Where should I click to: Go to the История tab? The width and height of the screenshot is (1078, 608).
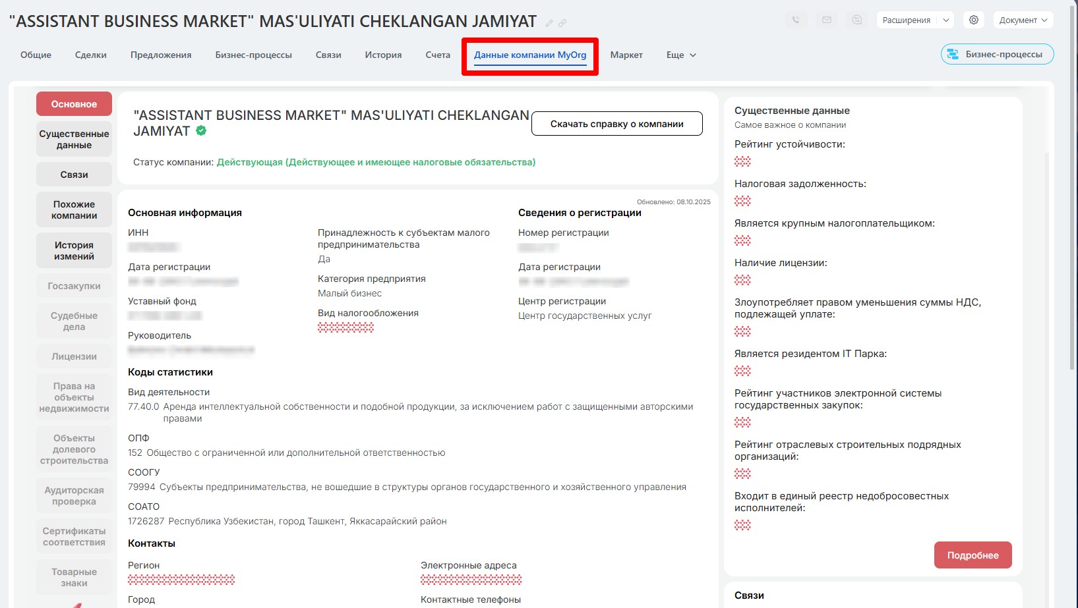coord(384,55)
